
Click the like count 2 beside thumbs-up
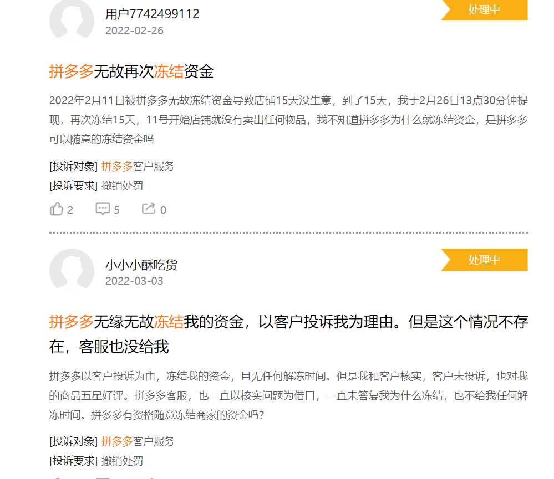70,210
